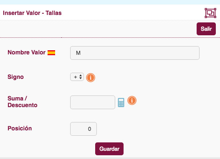The width and height of the screenshot is (220, 159).
Task: Select the Posición number field
Action: pyautogui.click(x=83, y=129)
